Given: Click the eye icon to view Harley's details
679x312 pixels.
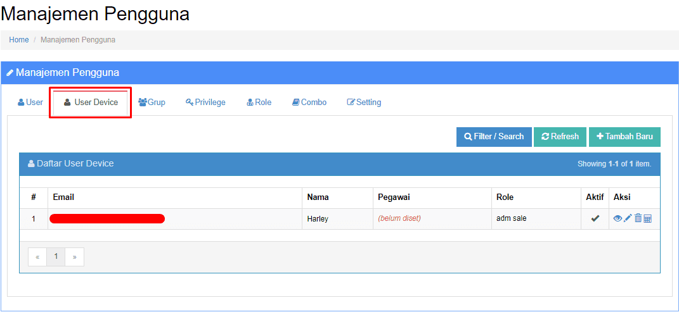Looking at the screenshot, I should (618, 218).
